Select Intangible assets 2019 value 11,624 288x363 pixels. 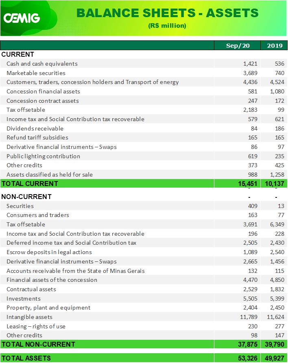(x=275, y=317)
